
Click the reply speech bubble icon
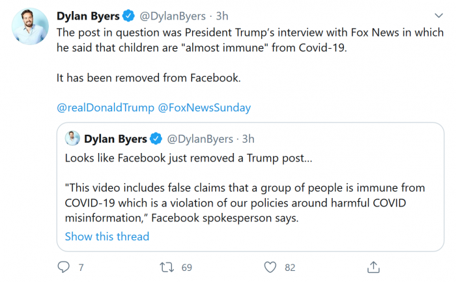pos(63,267)
